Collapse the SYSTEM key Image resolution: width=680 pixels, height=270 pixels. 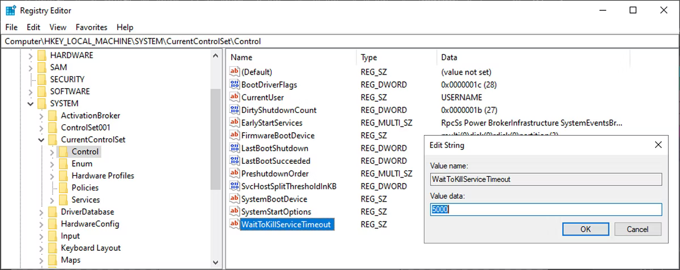30,103
